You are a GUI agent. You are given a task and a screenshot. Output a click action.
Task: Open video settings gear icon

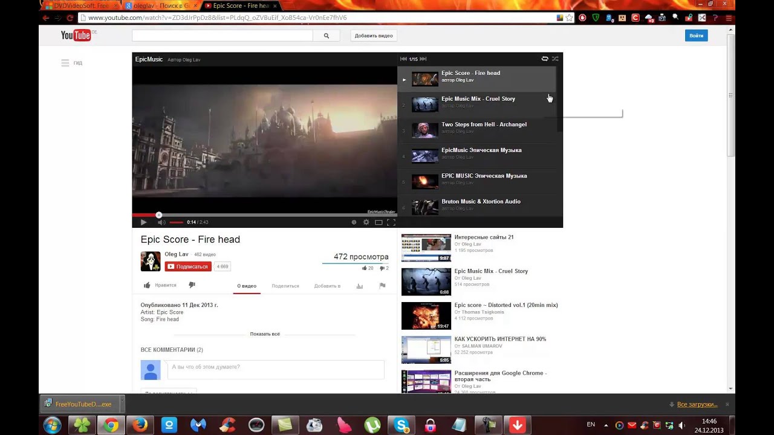click(366, 222)
